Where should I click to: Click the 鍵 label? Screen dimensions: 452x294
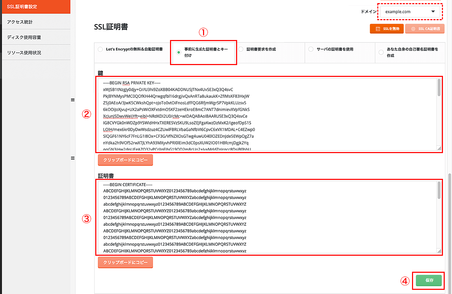point(100,73)
